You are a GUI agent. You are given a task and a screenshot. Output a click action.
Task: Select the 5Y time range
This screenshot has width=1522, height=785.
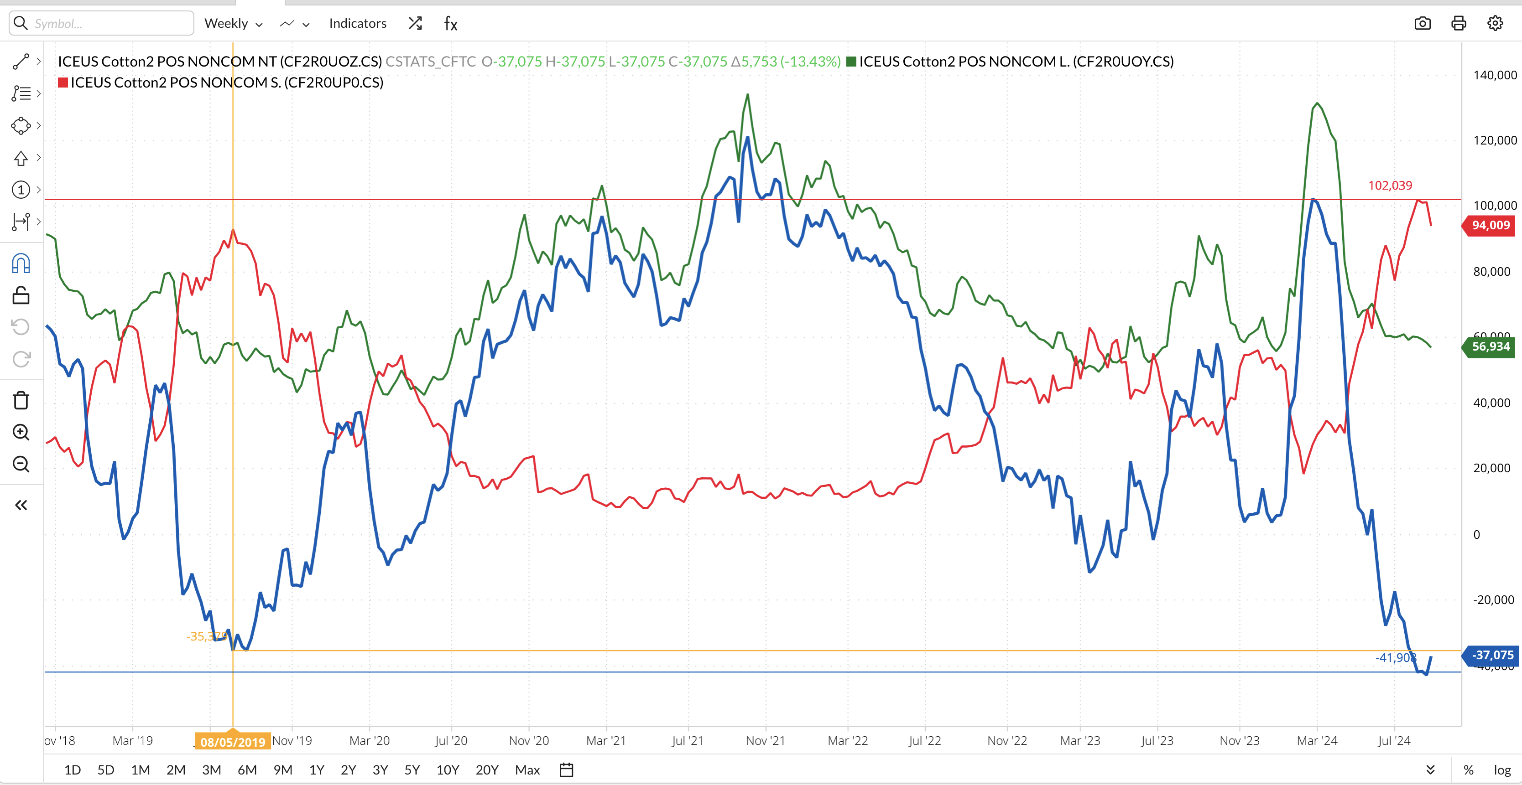[412, 770]
